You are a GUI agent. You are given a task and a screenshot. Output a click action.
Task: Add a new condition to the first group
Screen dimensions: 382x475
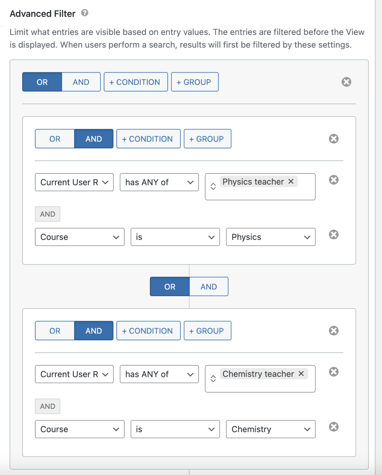pos(148,138)
